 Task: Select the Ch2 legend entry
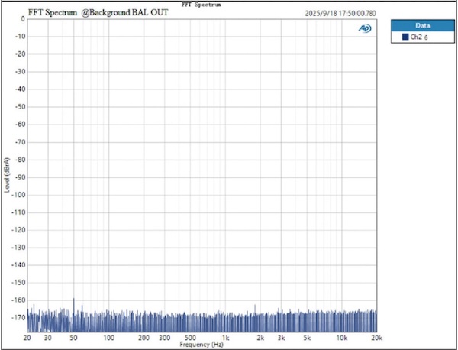tap(423, 37)
